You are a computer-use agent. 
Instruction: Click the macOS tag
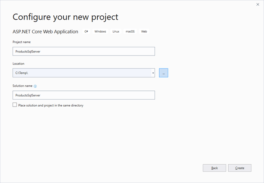[x=130, y=31]
